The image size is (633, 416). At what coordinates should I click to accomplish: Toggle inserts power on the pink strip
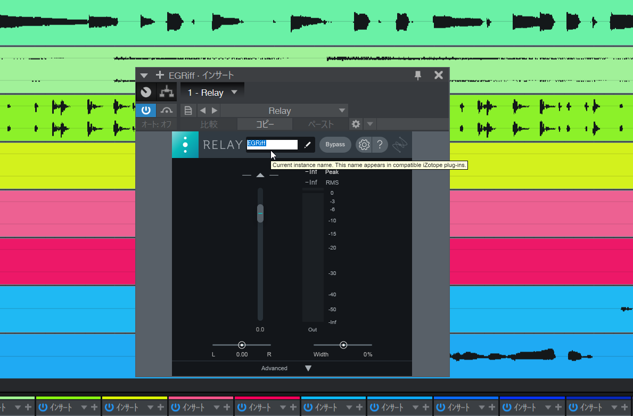[175, 407]
